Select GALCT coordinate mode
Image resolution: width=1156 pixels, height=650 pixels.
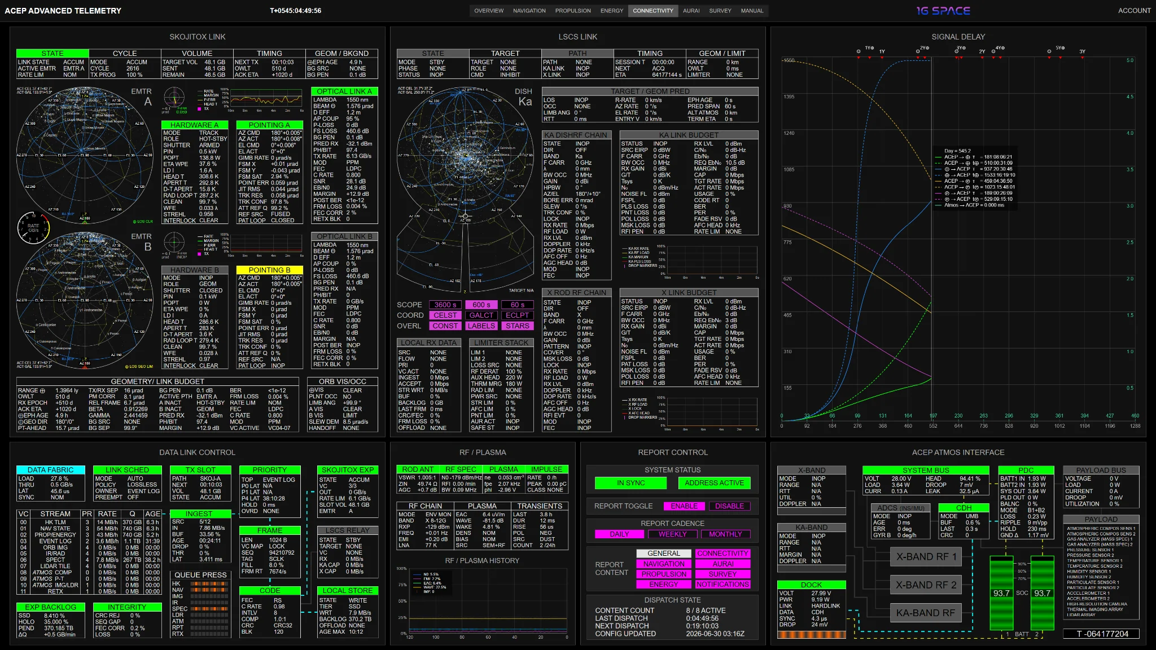point(481,315)
